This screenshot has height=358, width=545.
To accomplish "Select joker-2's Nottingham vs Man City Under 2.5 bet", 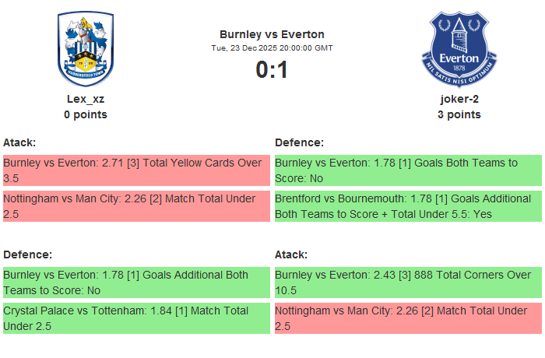I will [408, 318].
